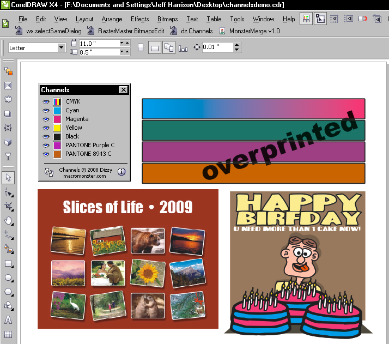The image size is (389, 344).
Task: Open the Bitmaps menu
Action: [167, 19]
